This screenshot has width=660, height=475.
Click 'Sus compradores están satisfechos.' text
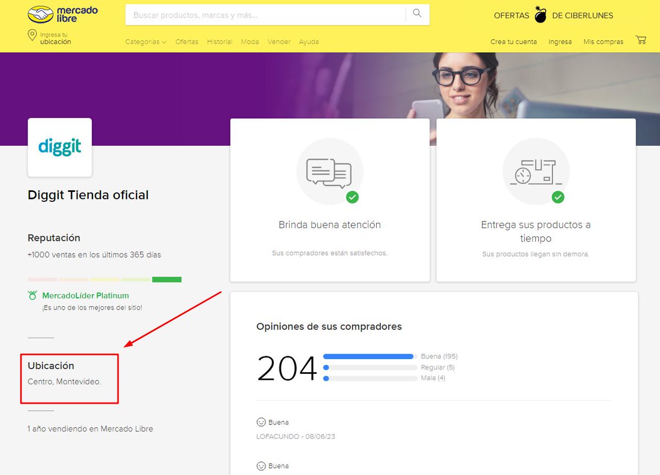(x=329, y=253)
